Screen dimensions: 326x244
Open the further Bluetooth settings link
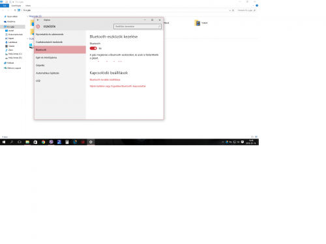[x=105, y=79]
